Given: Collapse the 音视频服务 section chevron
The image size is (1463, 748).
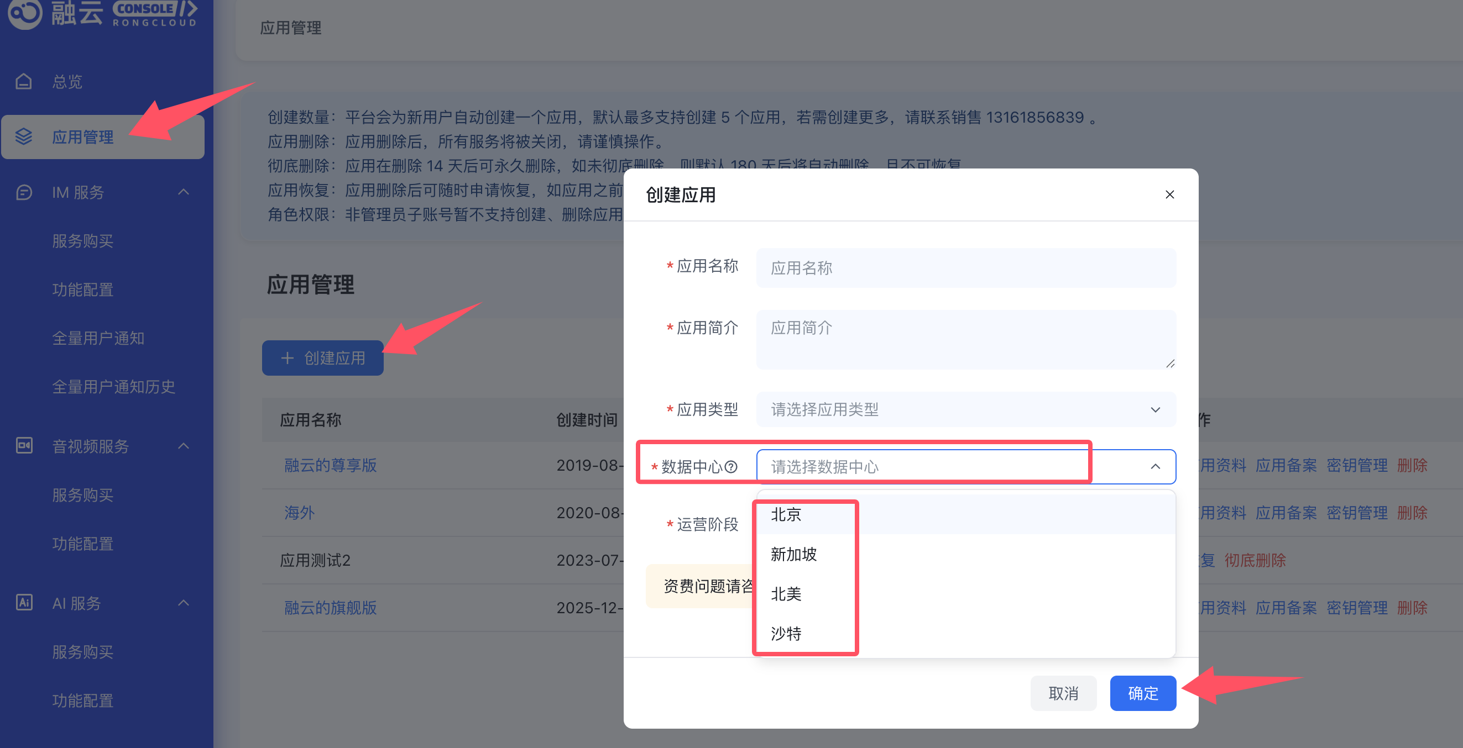Looking at the screenshot, I should tap(183, 446).
